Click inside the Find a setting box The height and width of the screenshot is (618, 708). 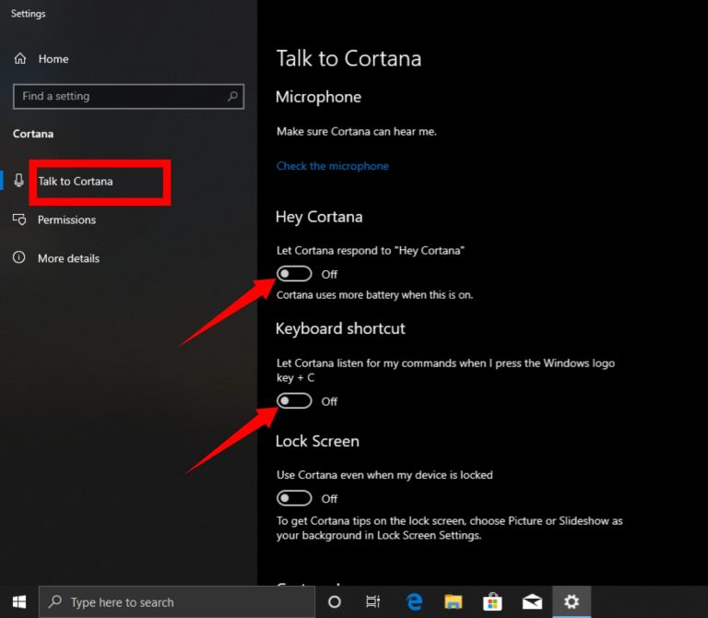tap(128, 96)
